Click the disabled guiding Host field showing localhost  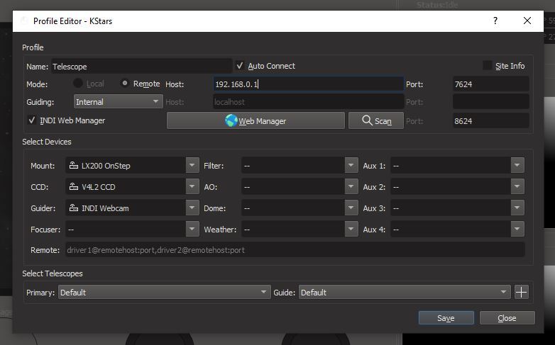point(308,102)
